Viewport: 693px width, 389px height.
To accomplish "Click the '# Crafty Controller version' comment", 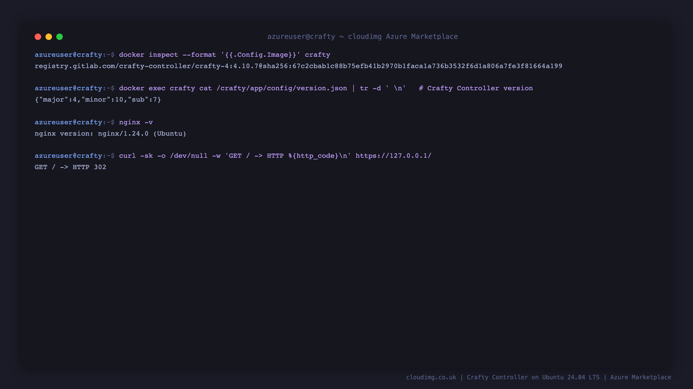I will click(x=476, y=88).
